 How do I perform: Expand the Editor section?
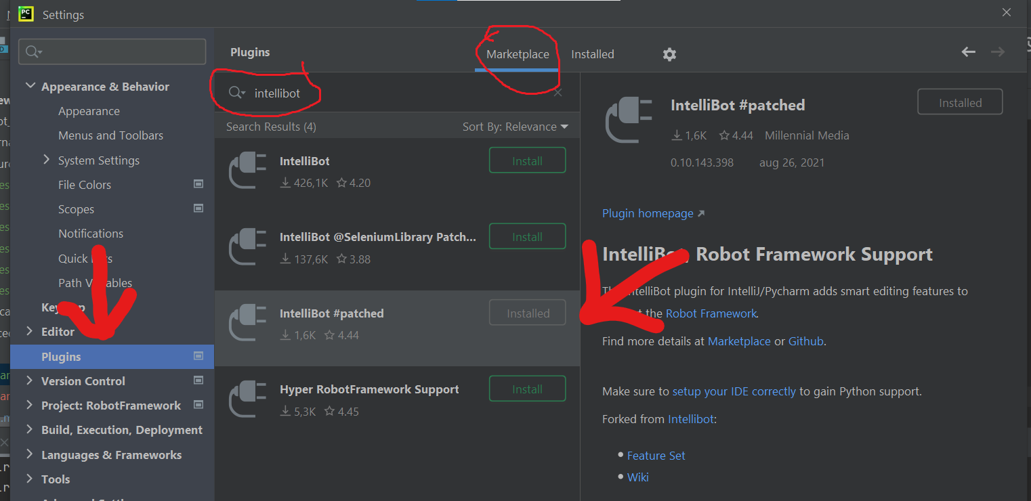29,331
